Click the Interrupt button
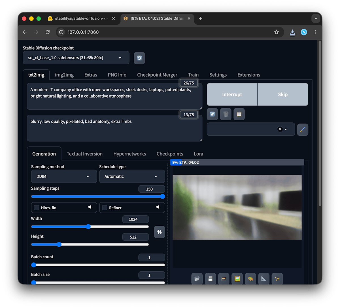The height and width of the screenshot is (308, 340). pos(232,95)
